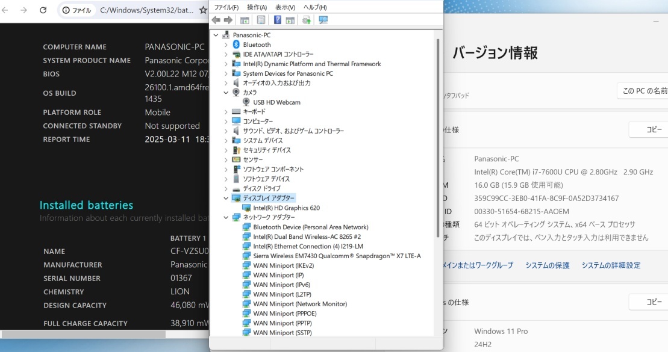Screen dimensions: 668x352
Task: Click the browser address bar showing C:/Windows/System32
Action: (x=146, y=10)
